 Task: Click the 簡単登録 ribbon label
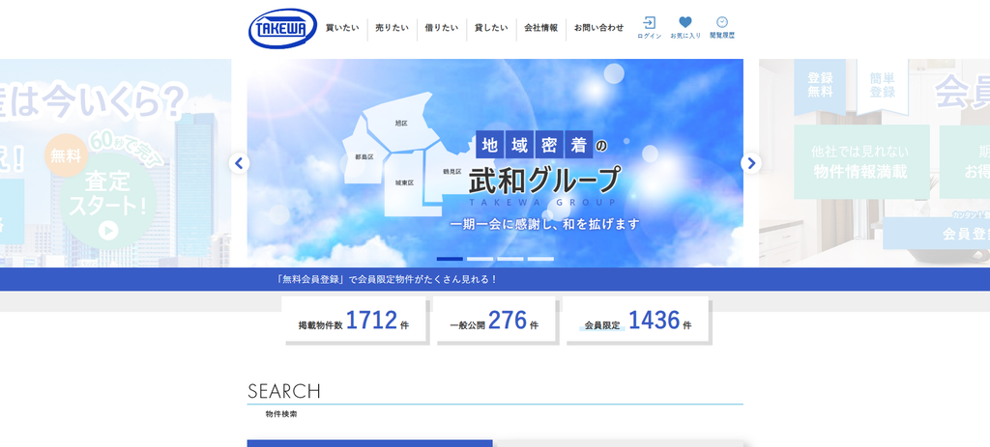(882, 85)
